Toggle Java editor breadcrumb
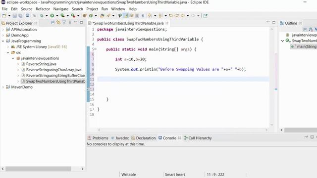 click(x=120, y=15)
